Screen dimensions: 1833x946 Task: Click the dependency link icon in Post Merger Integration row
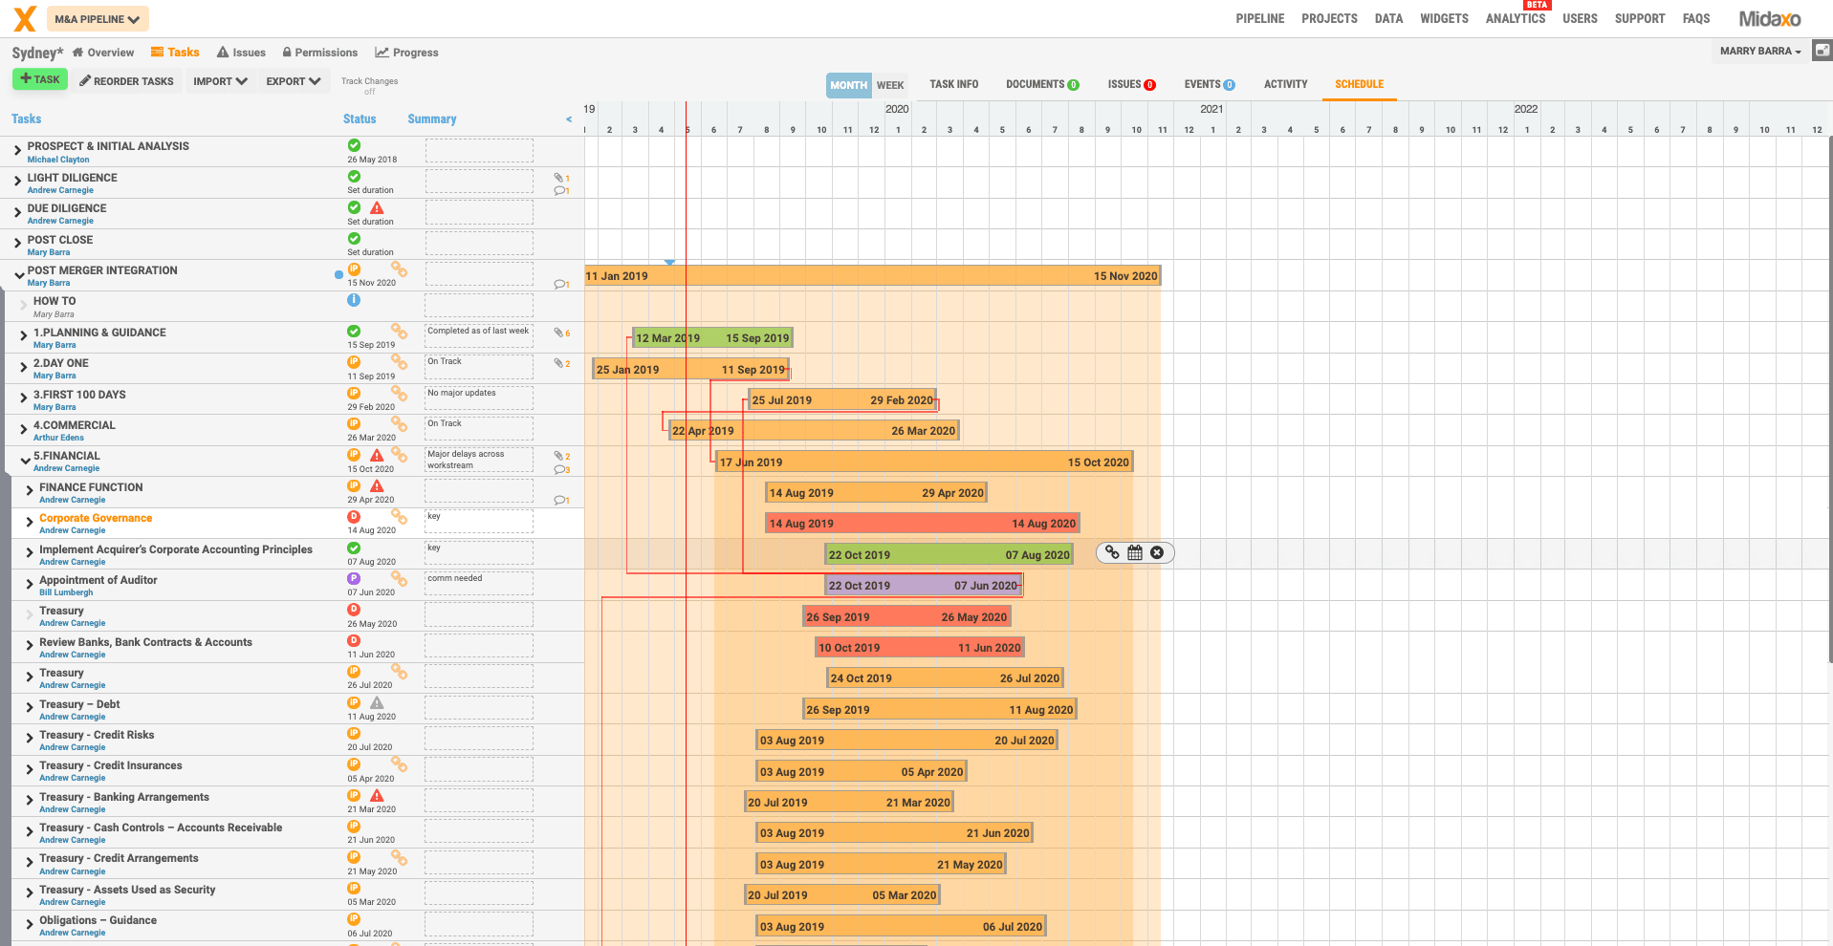[399, 270]
